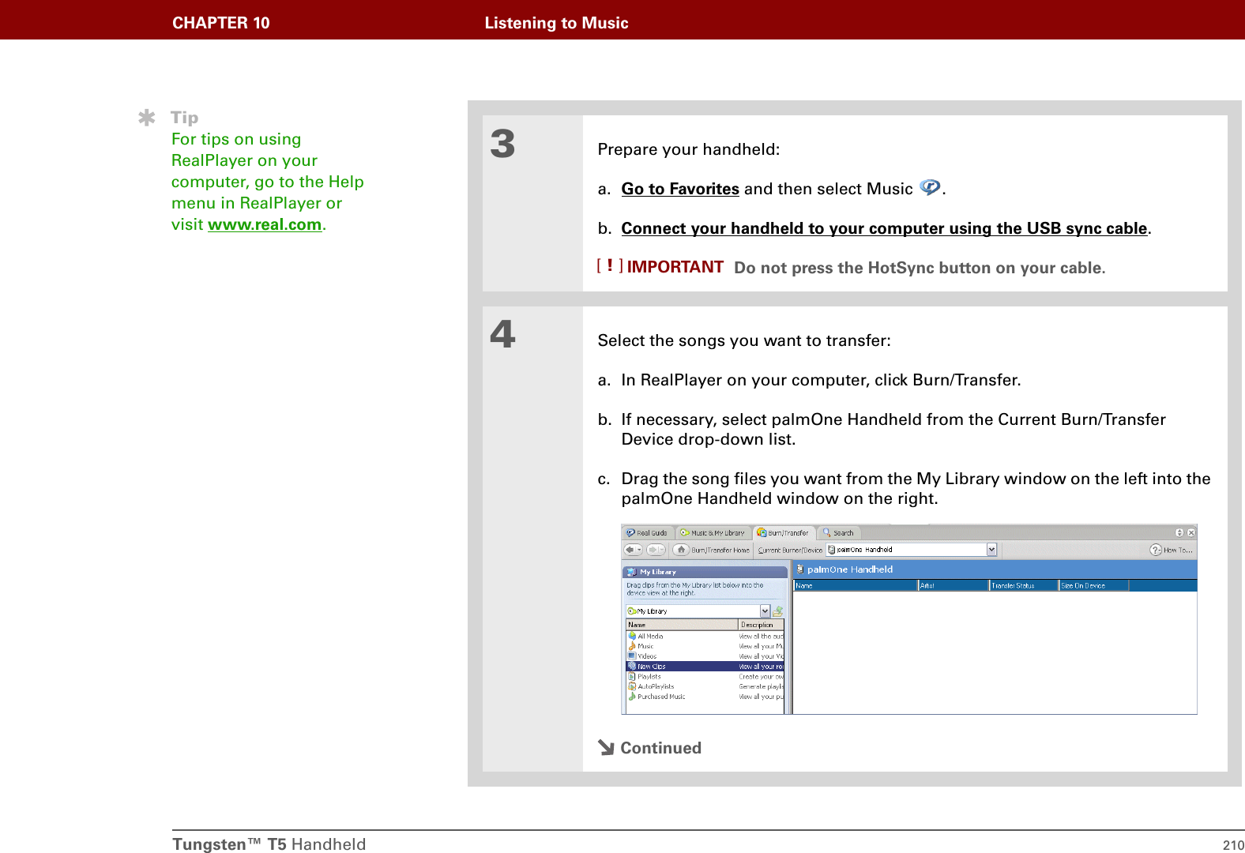Click the My Library panel header icon
The width and height of the screenshot is (1245, 853).
coord(631,572)
